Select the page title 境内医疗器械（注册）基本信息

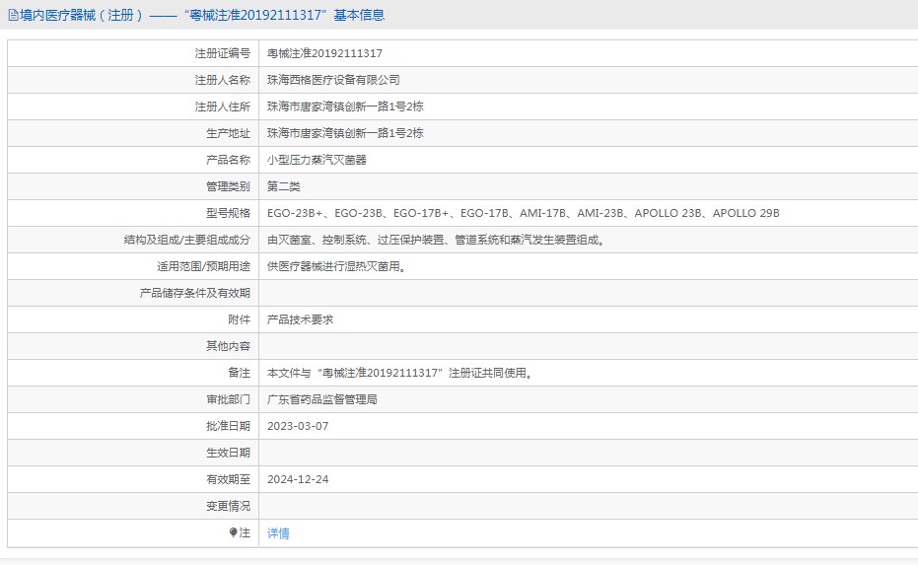(202, 15)
